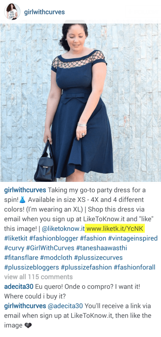Open the www.liketk.it/YcNK link
The height and width of the screenshot is (337, 161).
point(115,229)
